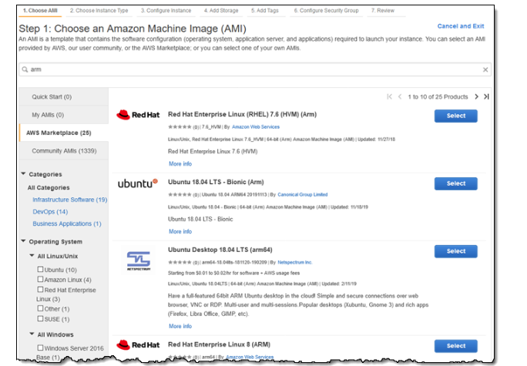The width and height of the screenshot is (527, 366).
Task: Click the Ubuntu Desktop 18.04 LTS title
Action: [220, 250]
